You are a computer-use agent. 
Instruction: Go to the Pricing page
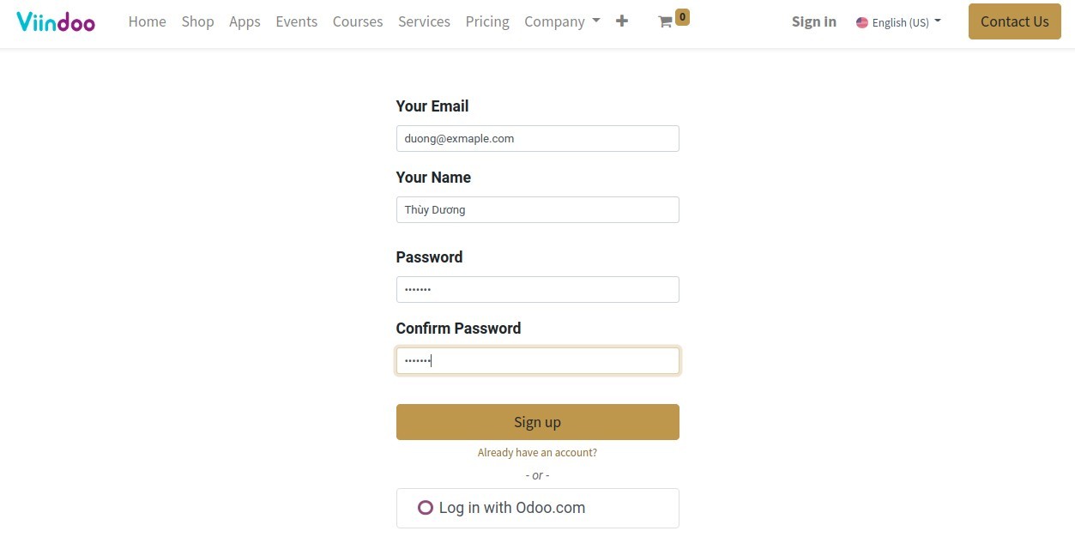point(487,21)
